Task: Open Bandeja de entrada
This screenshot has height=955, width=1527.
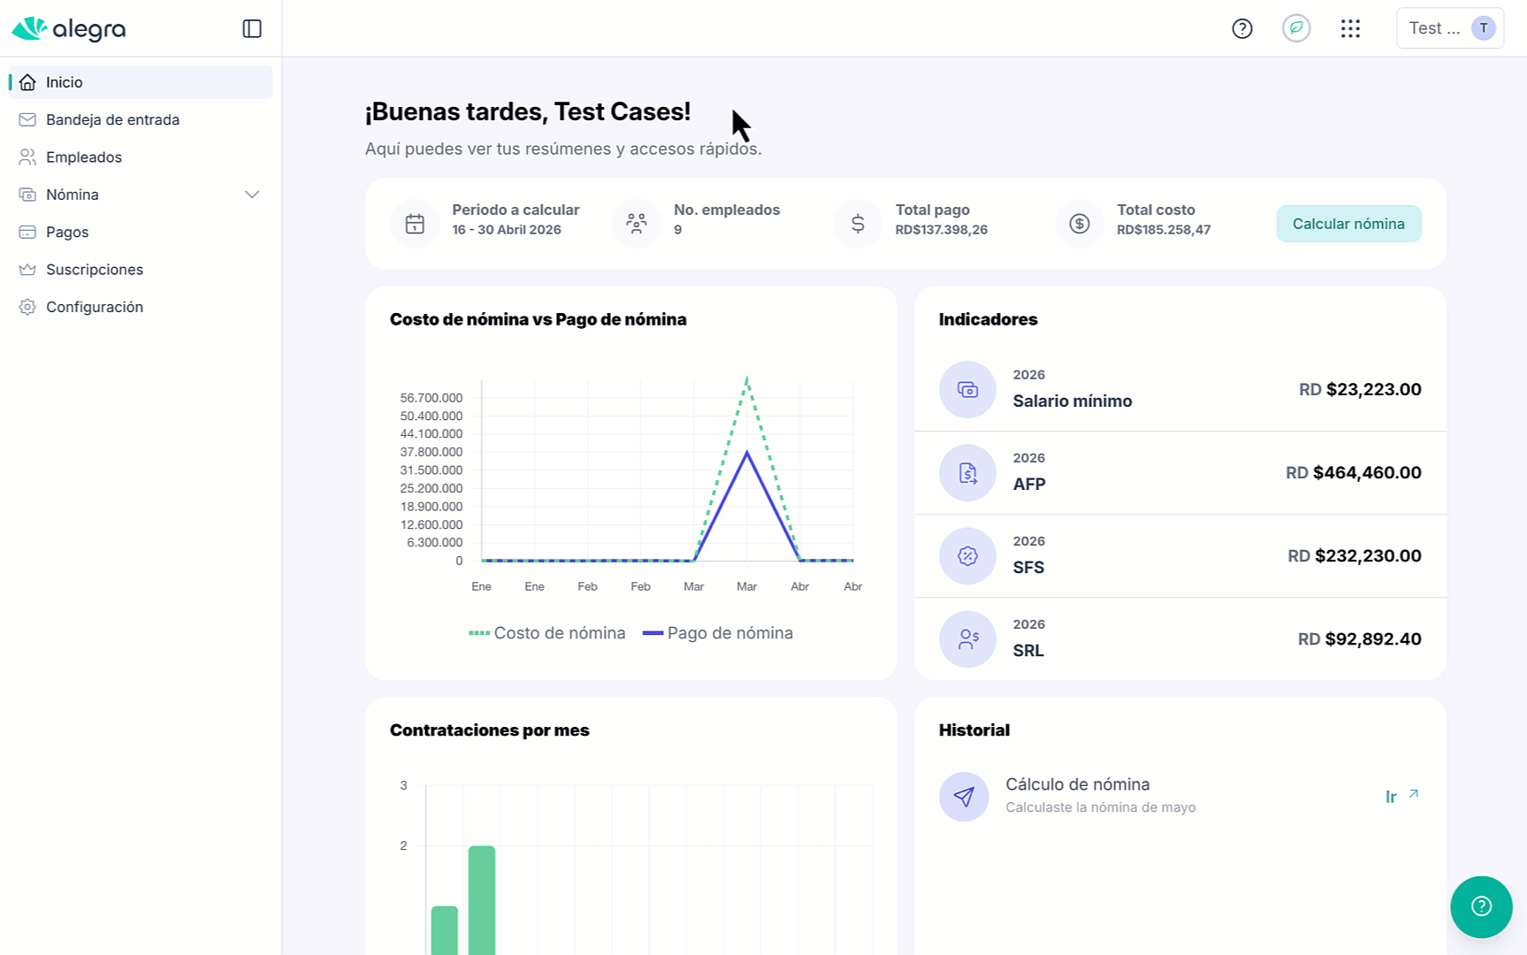Action: pyautogui.click(x=141, y=119)
